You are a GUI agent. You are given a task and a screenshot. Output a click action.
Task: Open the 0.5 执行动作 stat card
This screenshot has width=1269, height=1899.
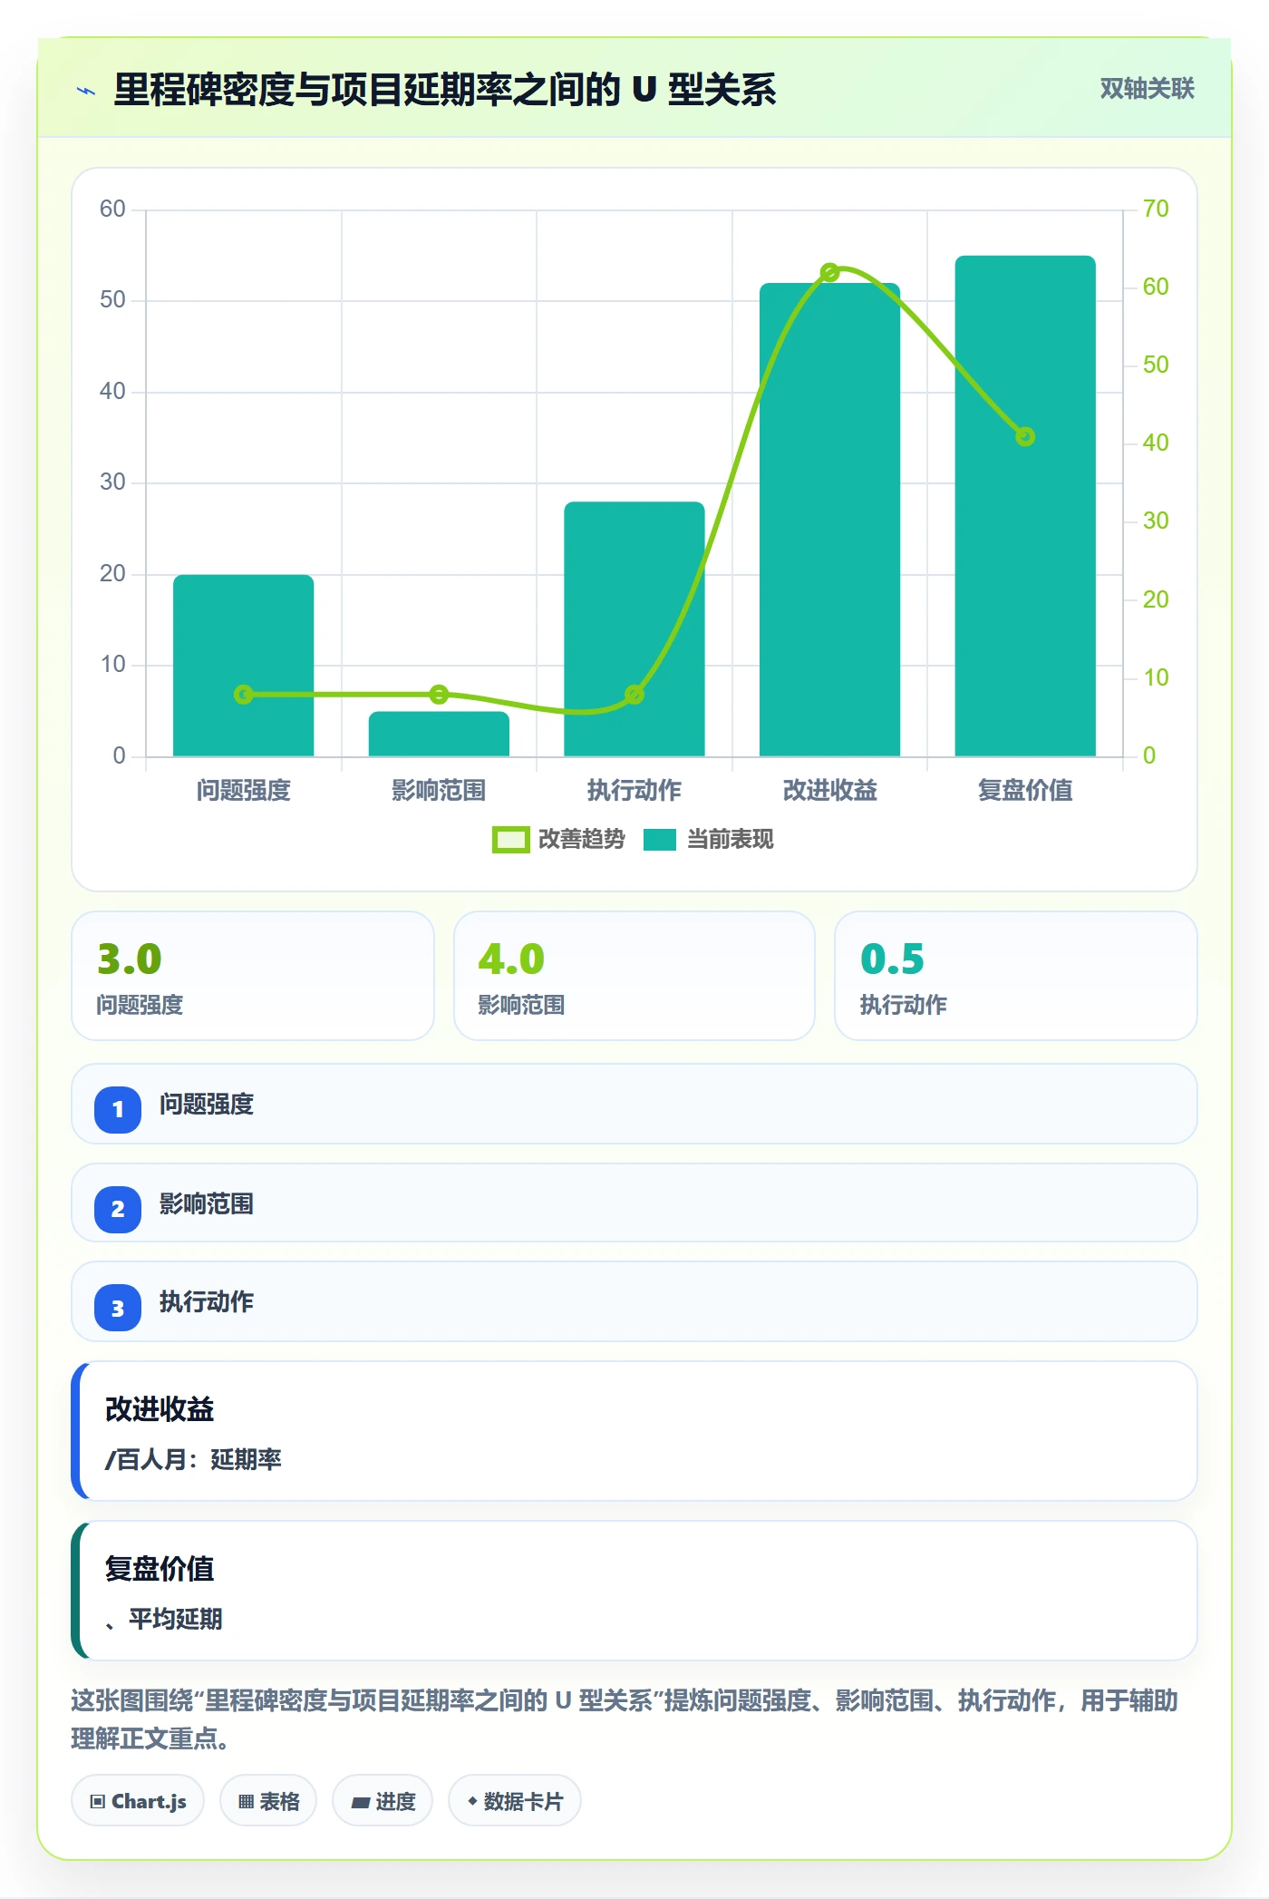(1016, 976)
